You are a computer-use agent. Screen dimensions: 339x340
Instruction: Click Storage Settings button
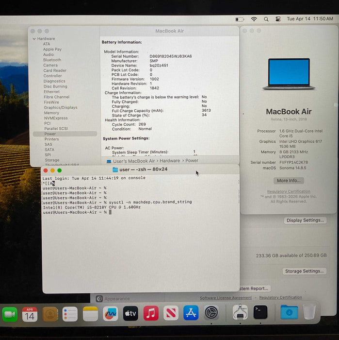(x=304, y=271)
